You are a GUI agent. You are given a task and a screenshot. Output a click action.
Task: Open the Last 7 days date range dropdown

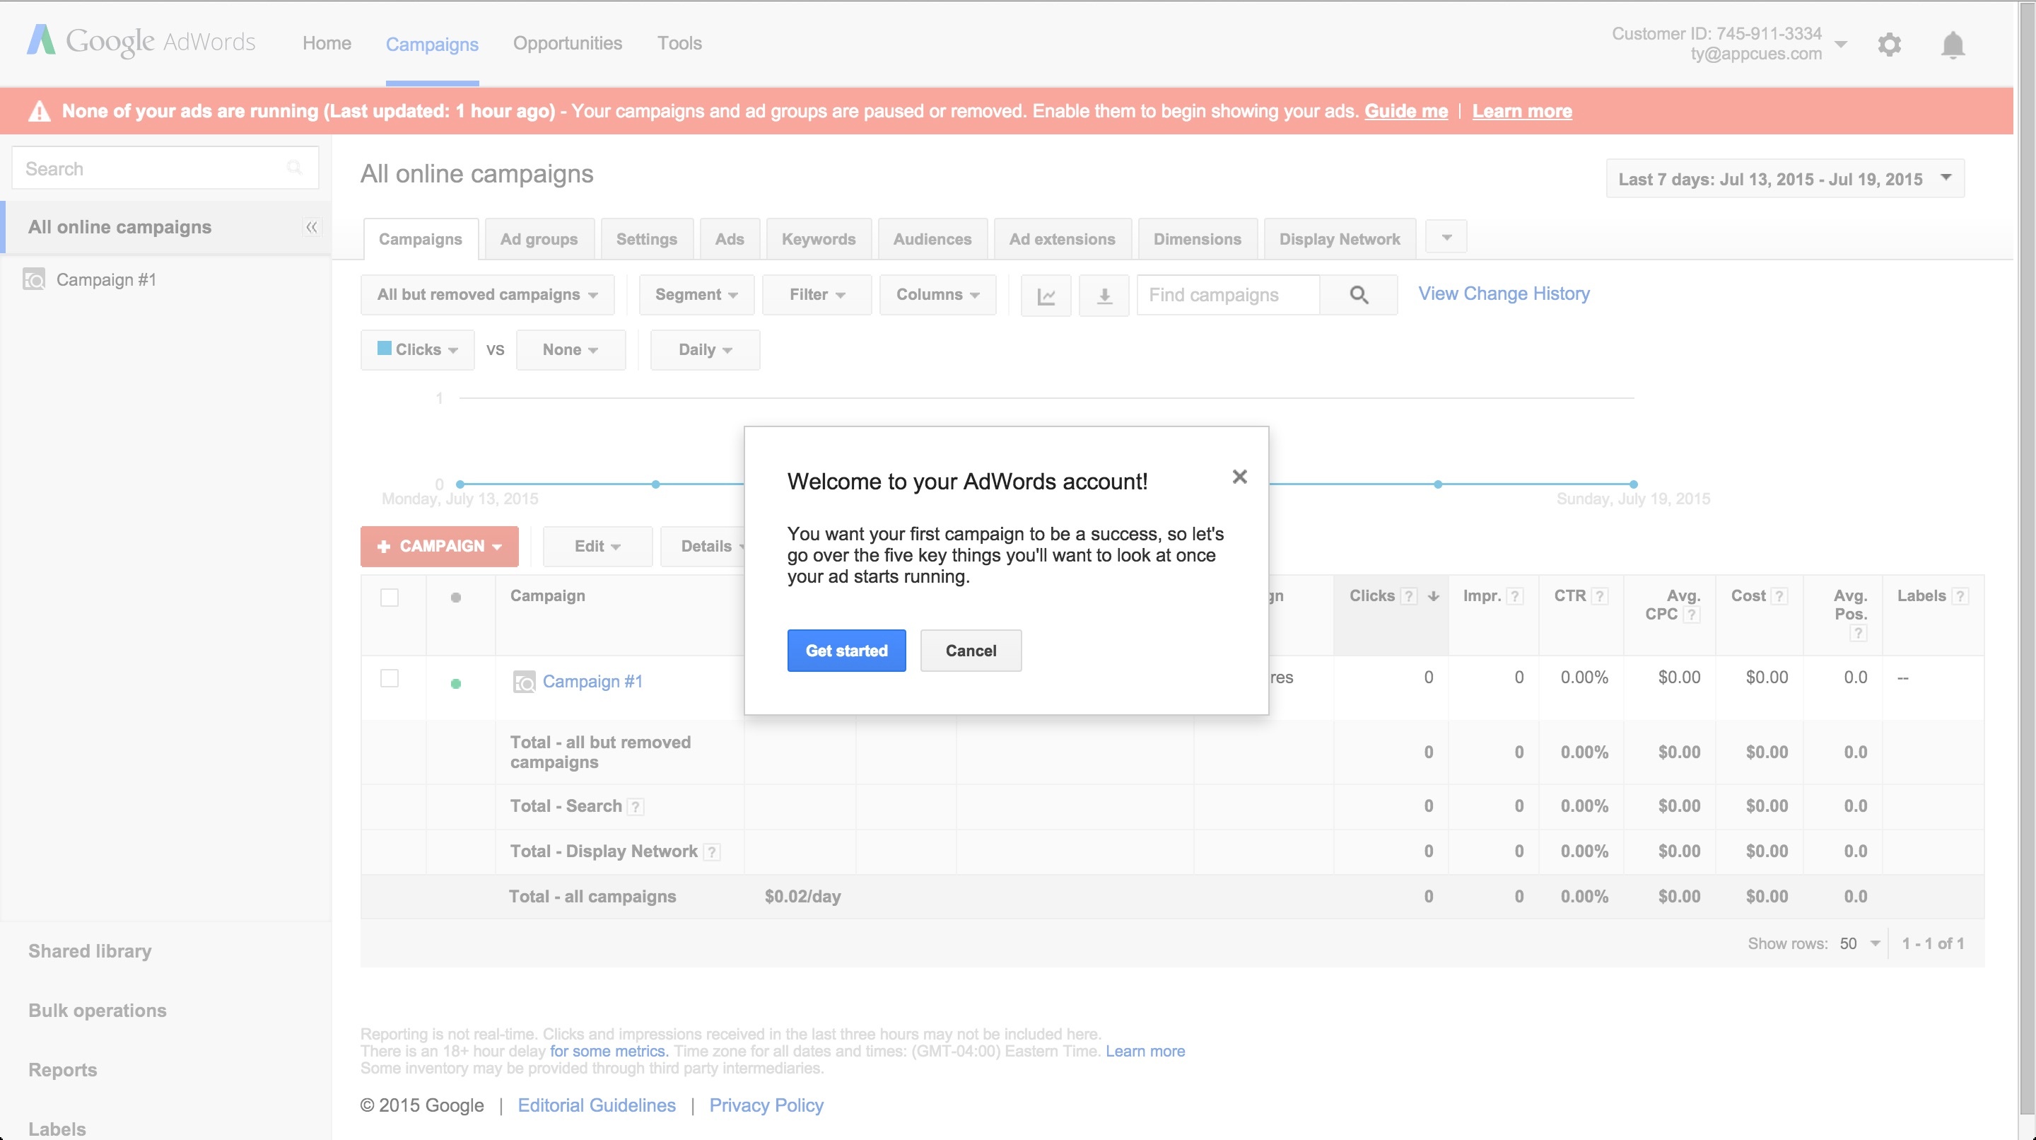(x=1784, y=179)
